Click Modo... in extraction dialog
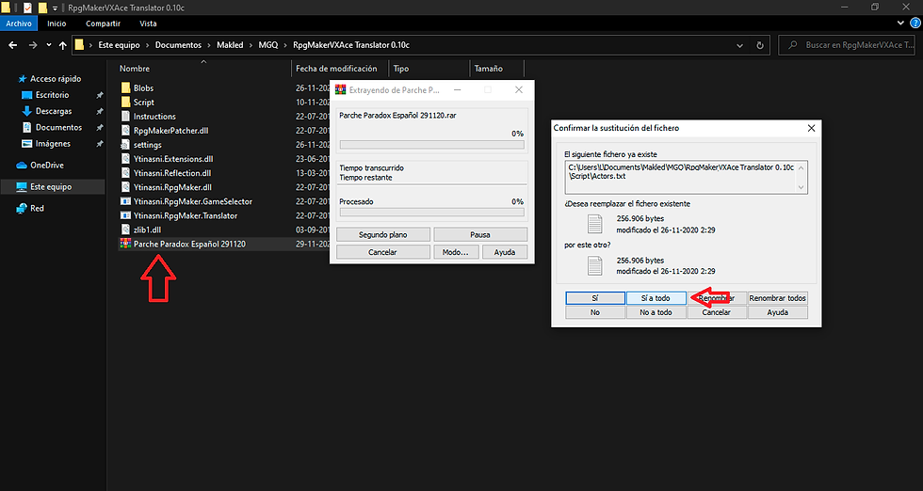The image size is (923, 491). 455,252
